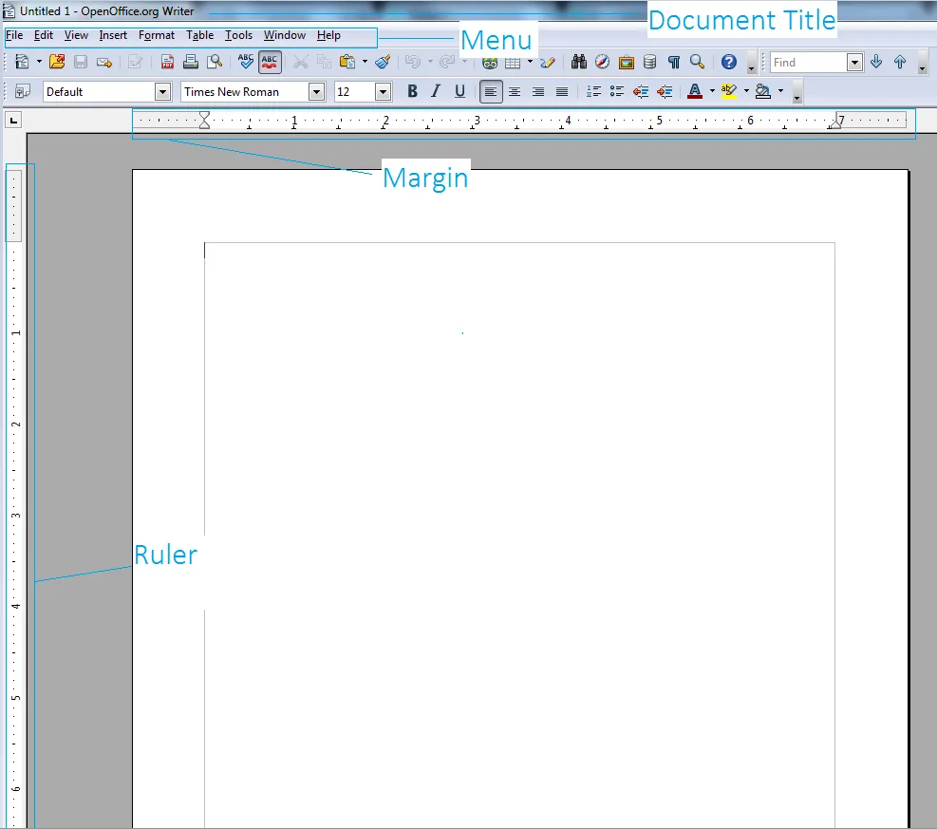Click the tab stop type selector button

click(x=13, y=121)
